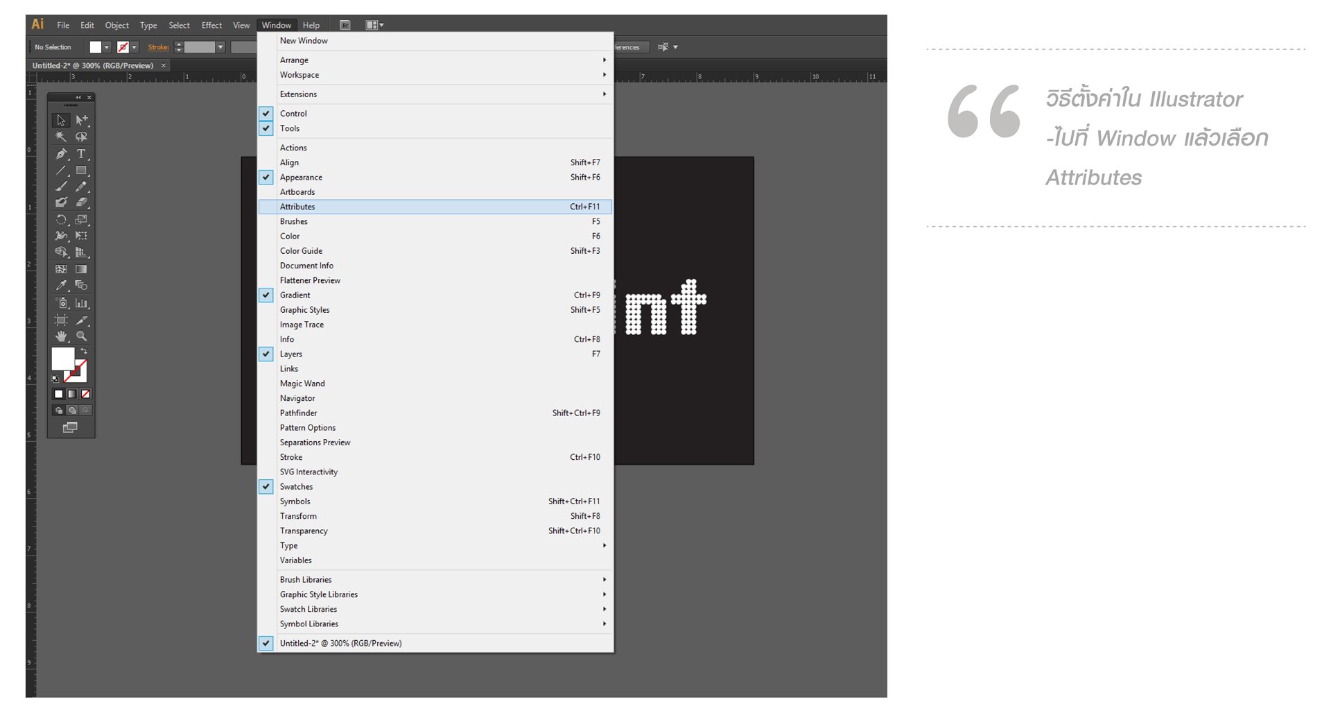Select the Hand tool
The image size is (1331, 713).
pyautogui.click(x=61, y=336)
